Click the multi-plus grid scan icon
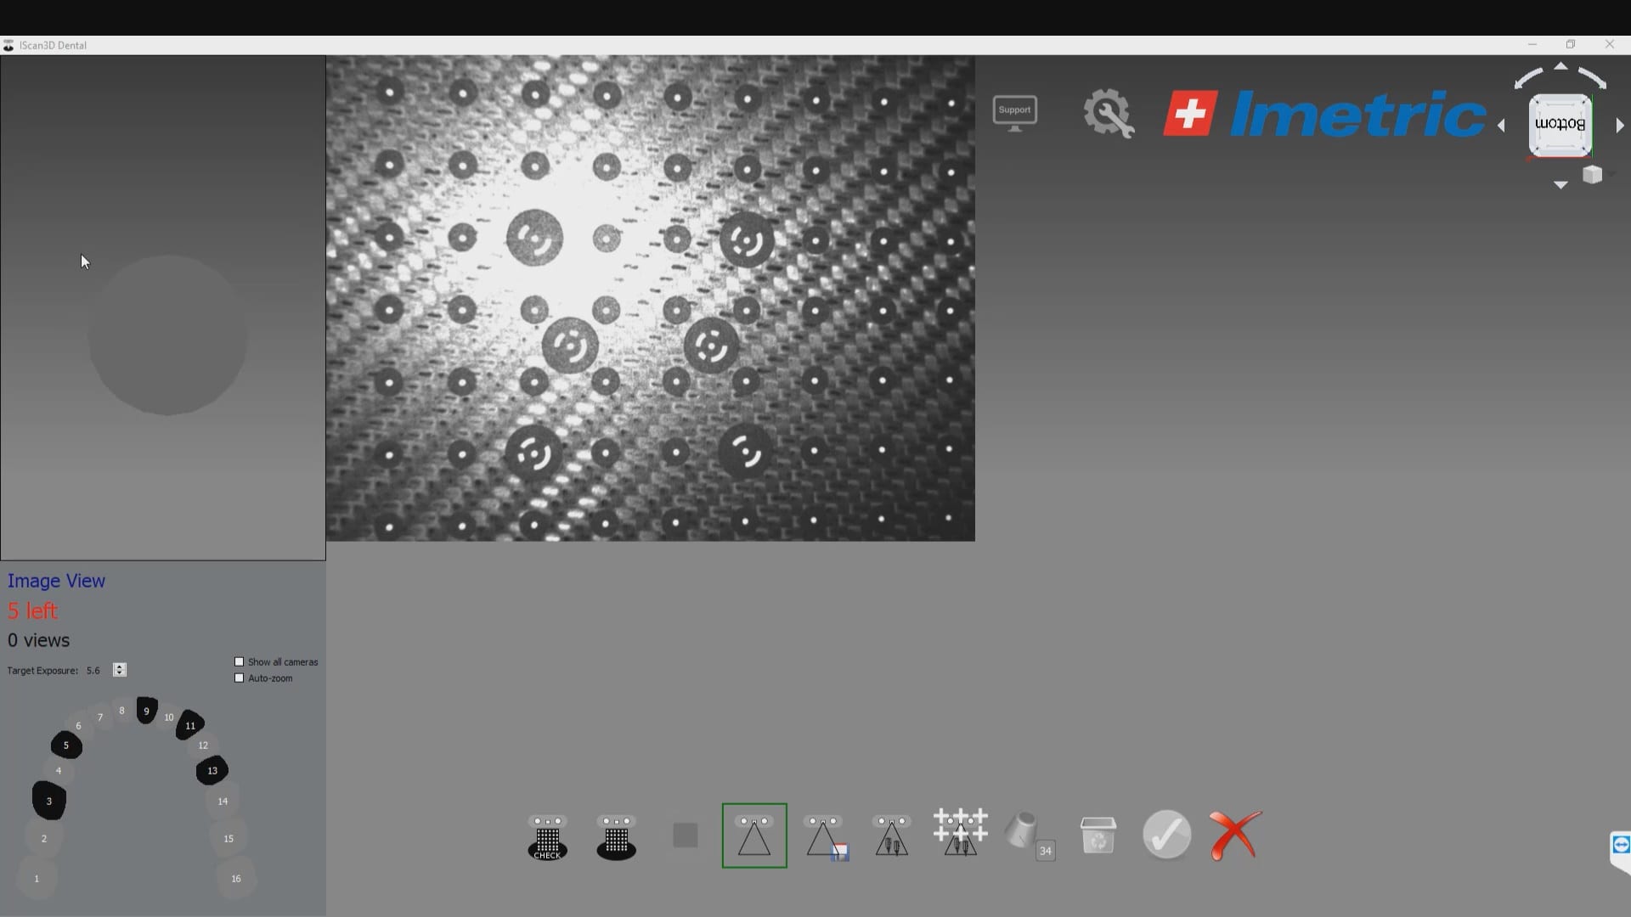Viewport: 1631px width, 917px height. point(960,832)
